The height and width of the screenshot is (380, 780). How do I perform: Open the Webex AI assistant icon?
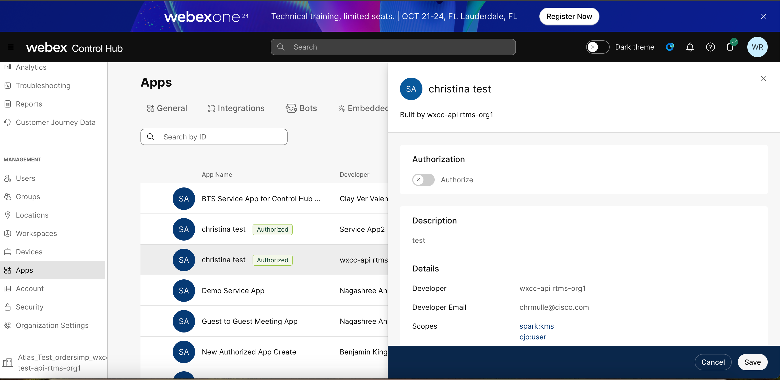(670, 47)
